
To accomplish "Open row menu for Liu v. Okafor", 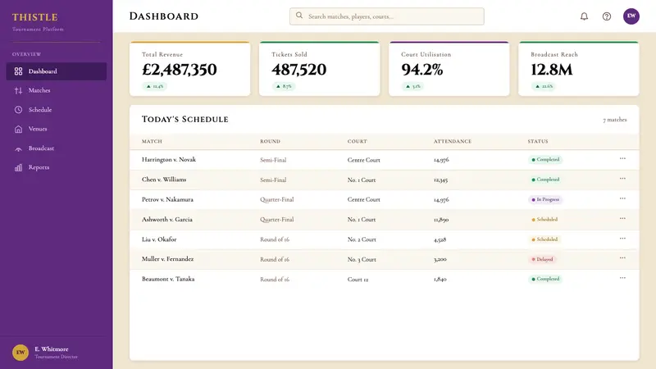I will tap(622, 239).
